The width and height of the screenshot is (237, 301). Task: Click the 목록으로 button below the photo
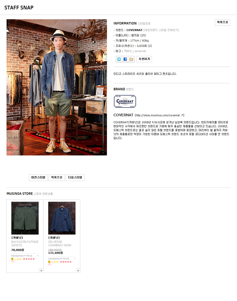[57, 178]
